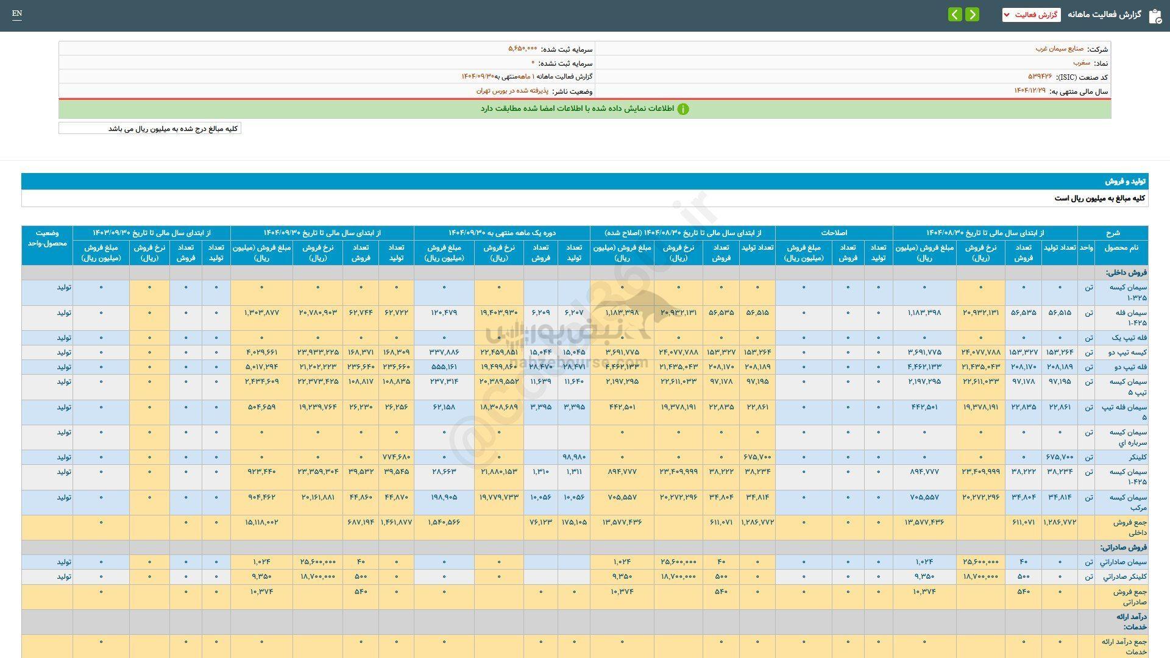Click the ticker symbol سغرب

click(1081, 63)
